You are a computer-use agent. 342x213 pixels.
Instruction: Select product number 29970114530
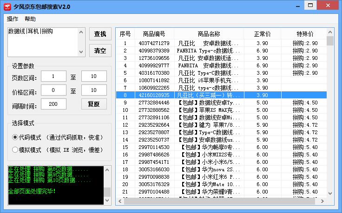[154, 147]
